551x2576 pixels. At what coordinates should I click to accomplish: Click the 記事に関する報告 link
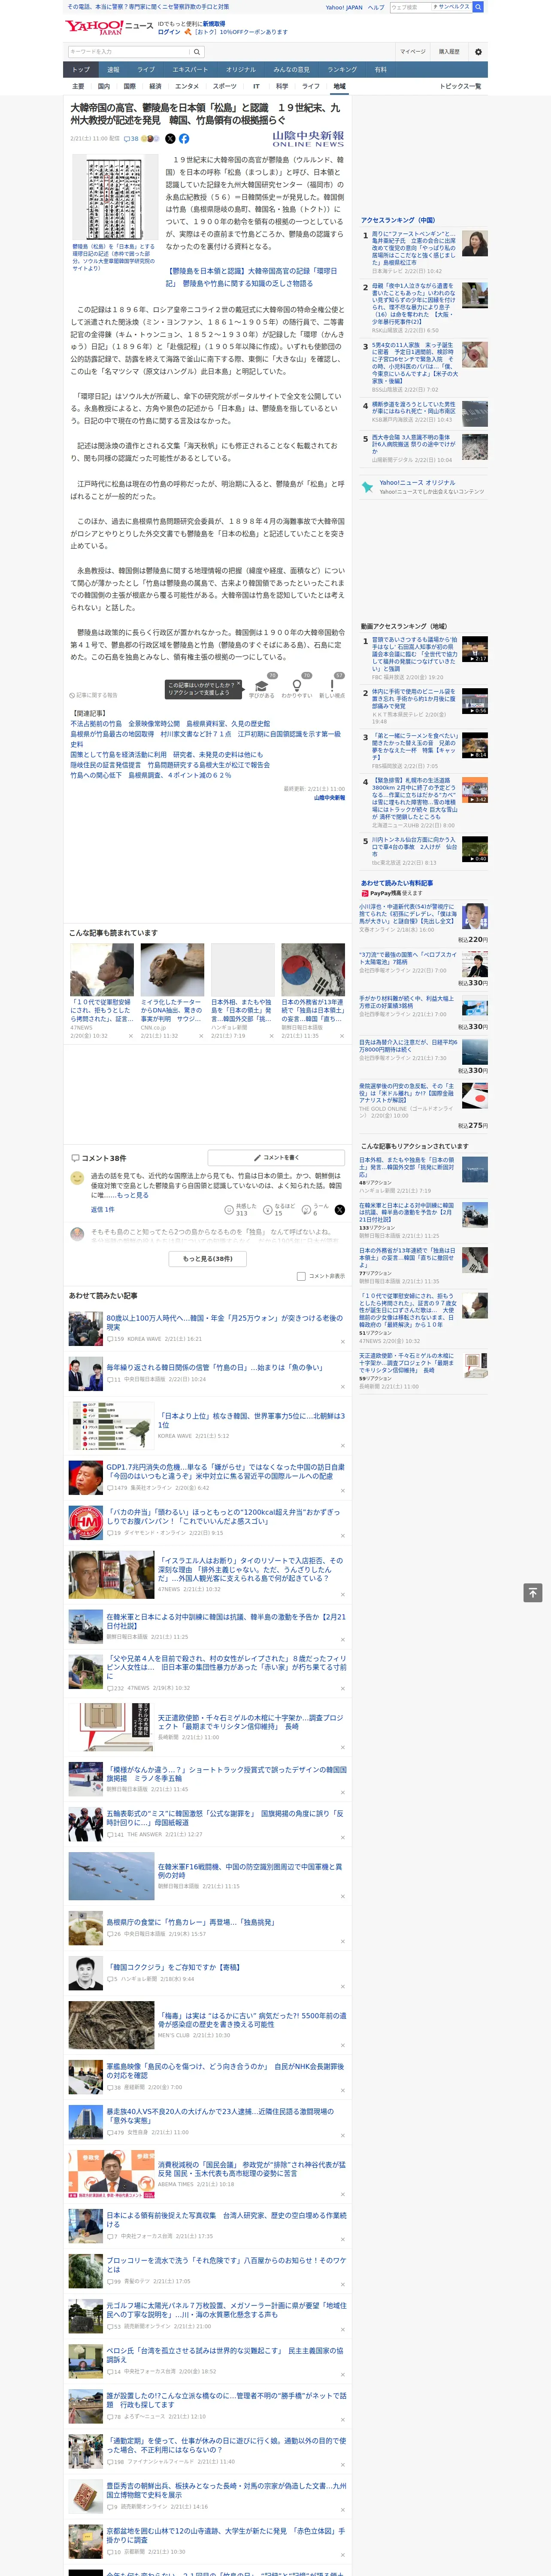click(94, 695)
